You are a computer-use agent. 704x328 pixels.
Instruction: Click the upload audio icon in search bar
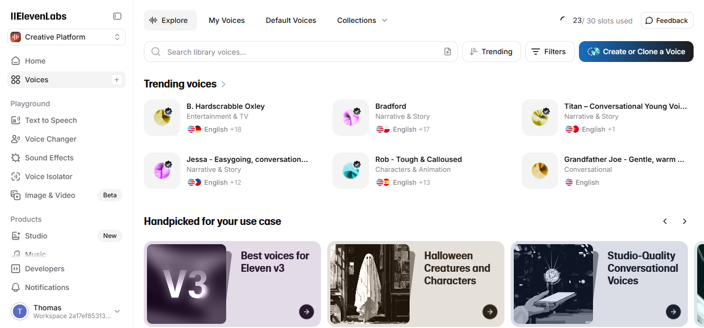[448, 52]
